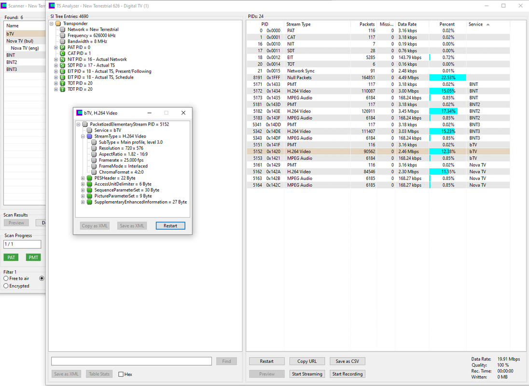Select the 0x142A Nova TV H.264 Video row

click(378, 172)
